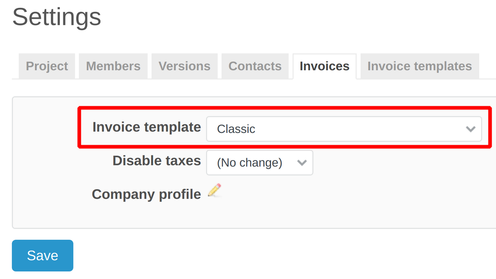Click empty space below Company profile in the panel
496x279 pixels.
tap(248, 215)
